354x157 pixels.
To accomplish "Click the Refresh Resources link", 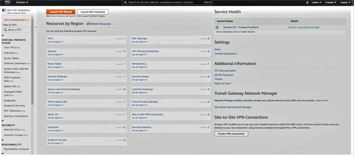I will [100, 24].
